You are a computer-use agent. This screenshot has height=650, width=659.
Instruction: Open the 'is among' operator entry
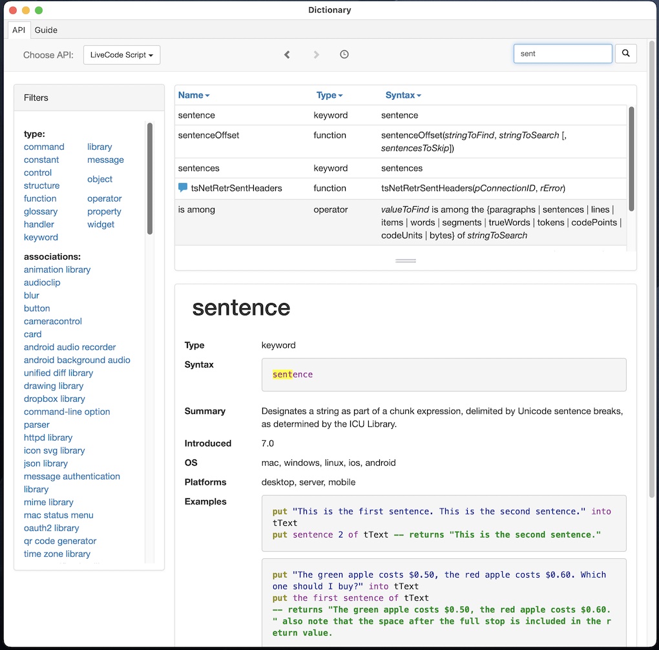pyautogui.click(x=196, y=209)
